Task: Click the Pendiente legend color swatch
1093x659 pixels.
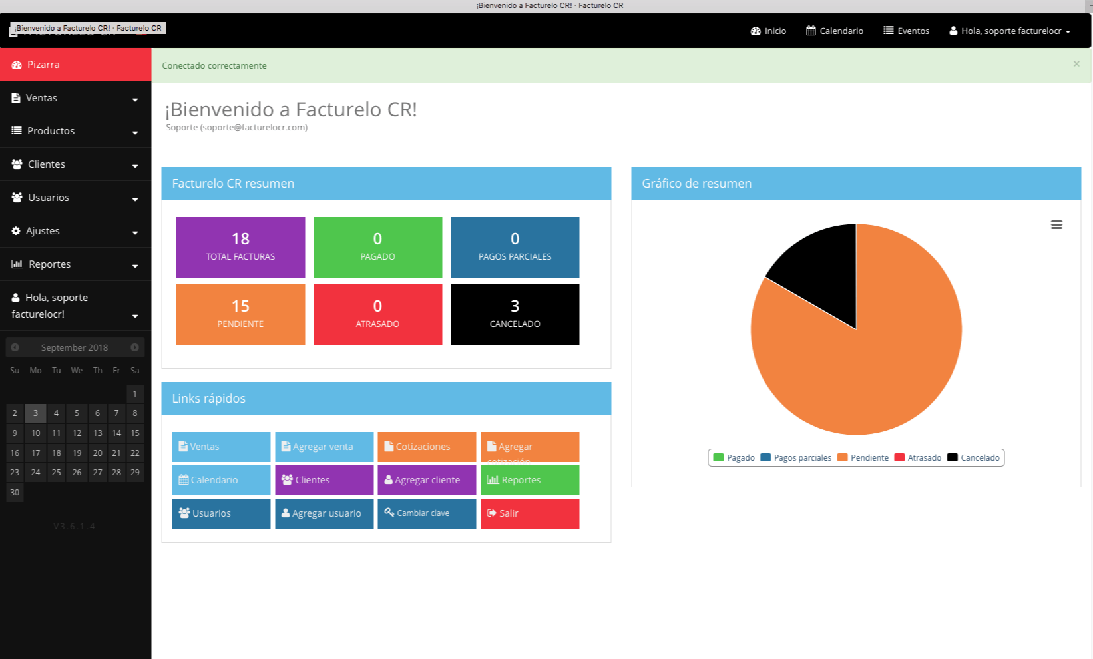Action: pyautogui.click(x=843, y=457)
